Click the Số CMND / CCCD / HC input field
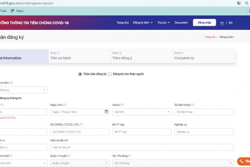This screenshot has height=167, width=250. click(80, 132)
